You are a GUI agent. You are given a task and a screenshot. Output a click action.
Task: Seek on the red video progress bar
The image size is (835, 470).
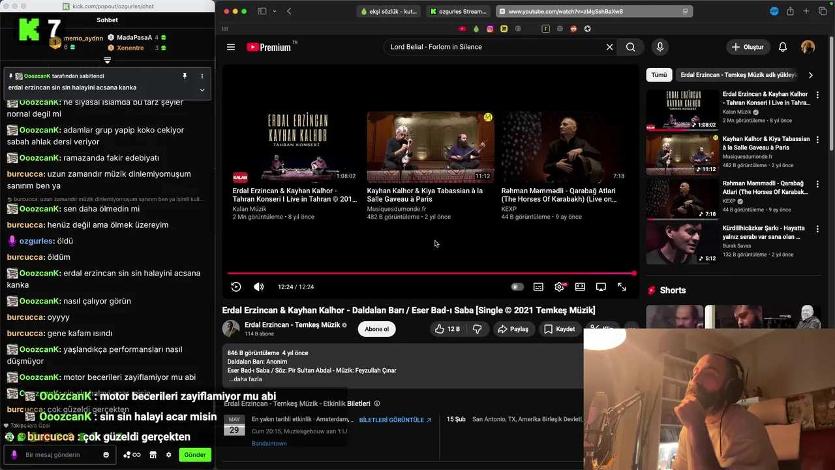(431, 274)
